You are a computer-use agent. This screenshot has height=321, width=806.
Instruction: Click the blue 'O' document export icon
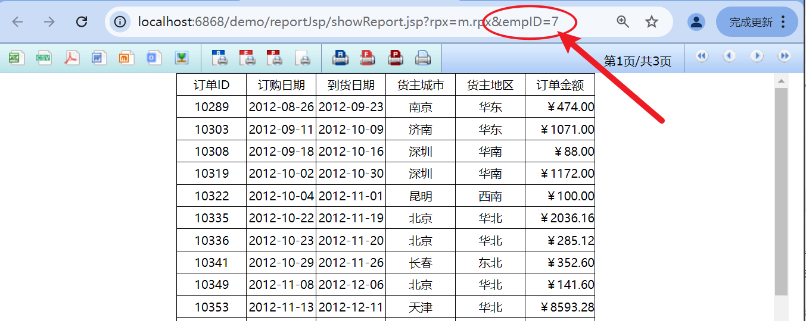[154, 58]
